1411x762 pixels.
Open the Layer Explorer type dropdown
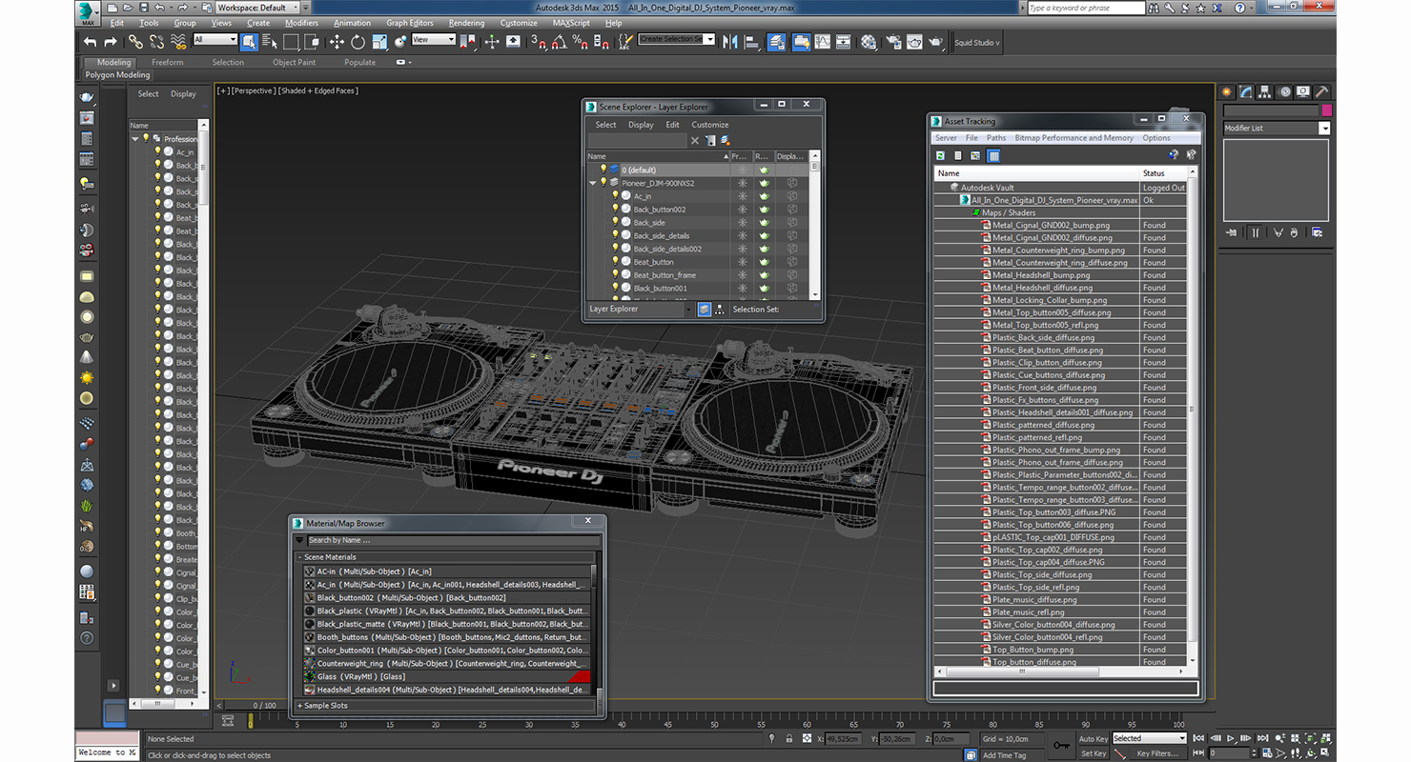pyautogui.click(x=640, y=309)
